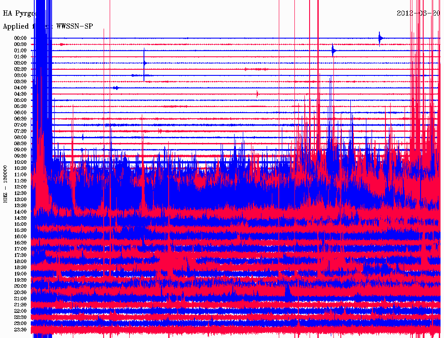Click the 14:30 time label
Viewport: 444px width, 338px height.
coord(20,218)
